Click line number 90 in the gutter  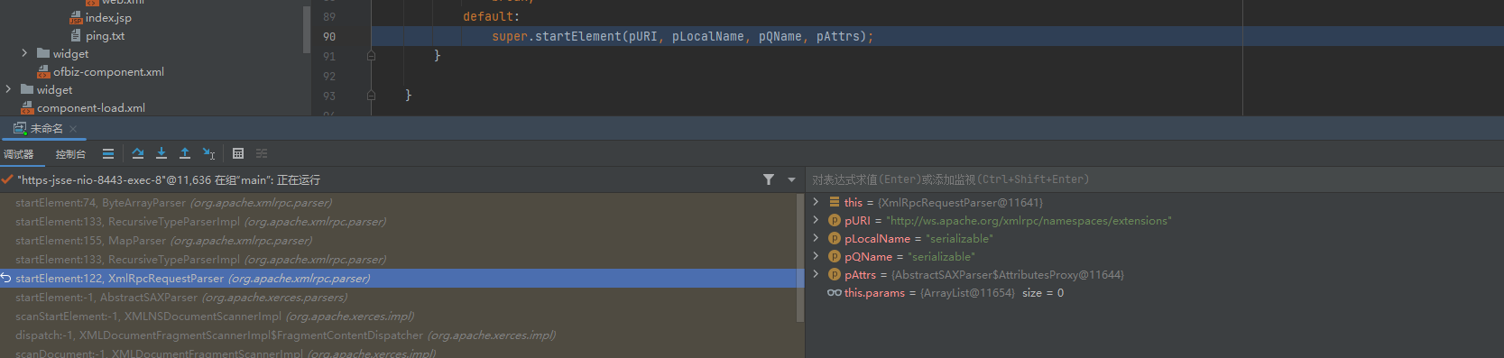329,36
